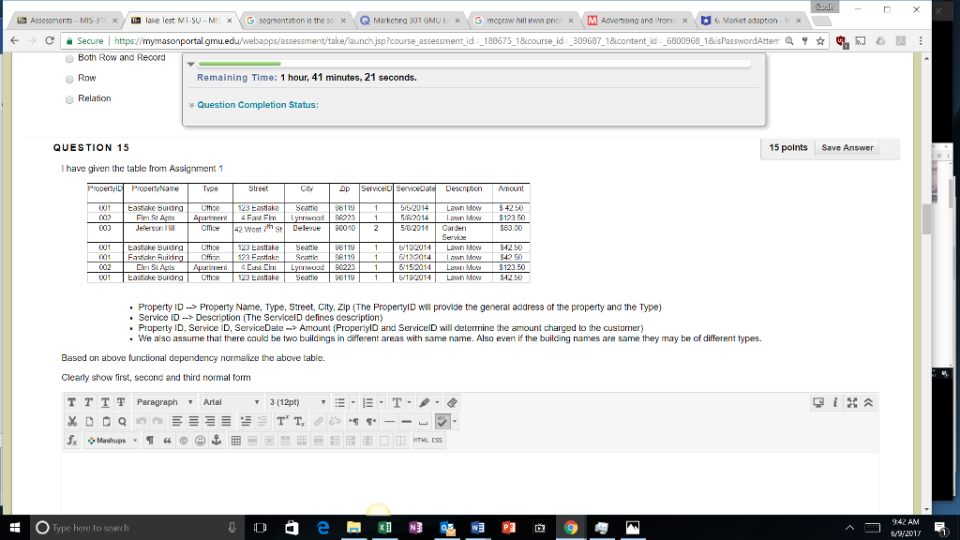This screenshot has height=540, width=960.
Task: Insert a table into the answer editor
Action: tap(237, 440)
